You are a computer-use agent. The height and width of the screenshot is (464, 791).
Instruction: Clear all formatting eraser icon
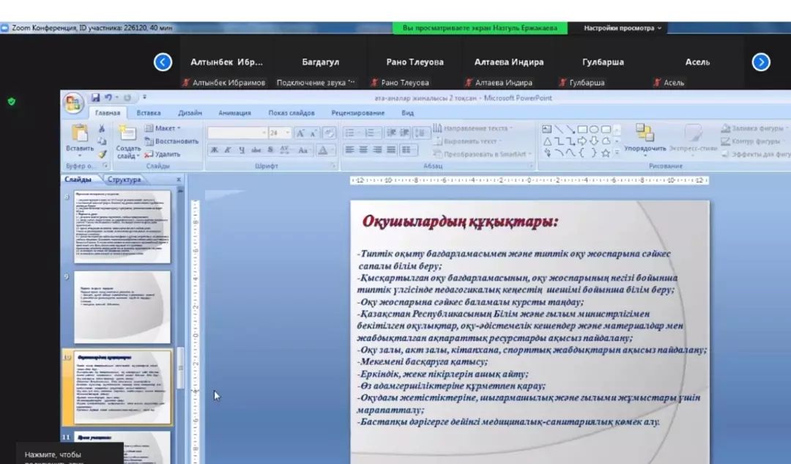(x=329, y=133)
